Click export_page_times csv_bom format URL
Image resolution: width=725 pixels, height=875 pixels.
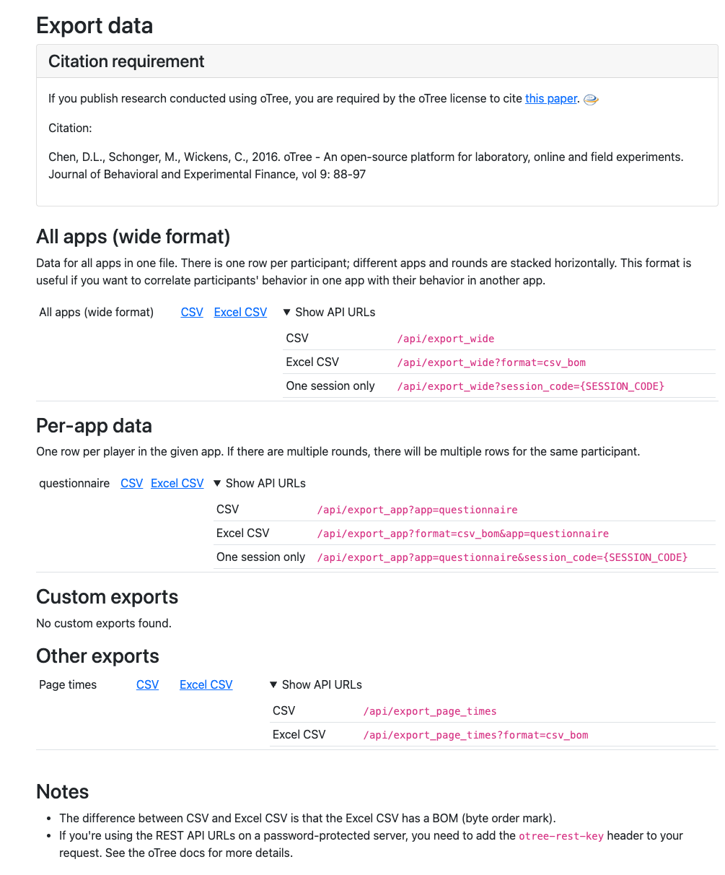pyautogui.click(x=475, y=735)
